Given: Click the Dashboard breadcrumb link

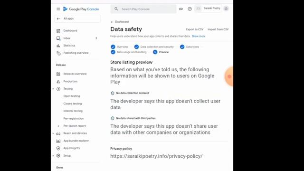Looking at the screenshot, I should 122,22.
